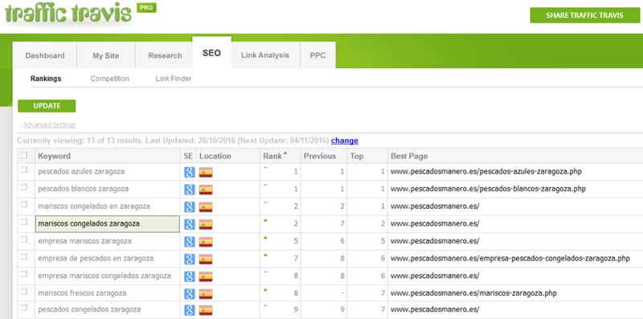The height and width of the screenshot is (319, 643).
Task: Toggle the select-all checkbox in table header
Action: (24, 155)
